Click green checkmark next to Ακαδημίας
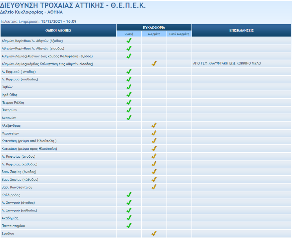 [x=129, y=218]
